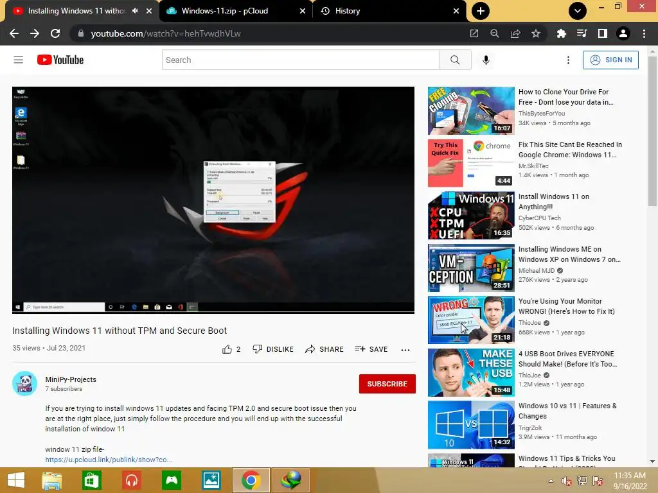
Task: Open How to Clone Your Drive video thumbnail
Action: [471, 110]
